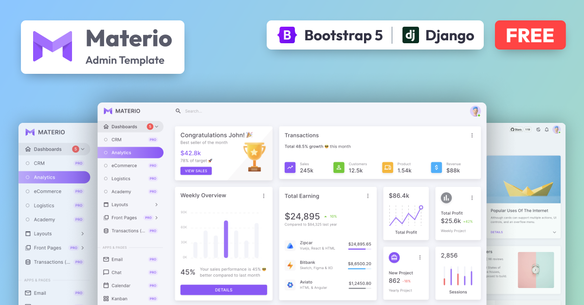The image size is (584, 305).
Task: Click the Aviato gray progress bar
Action: pos(360,288)
